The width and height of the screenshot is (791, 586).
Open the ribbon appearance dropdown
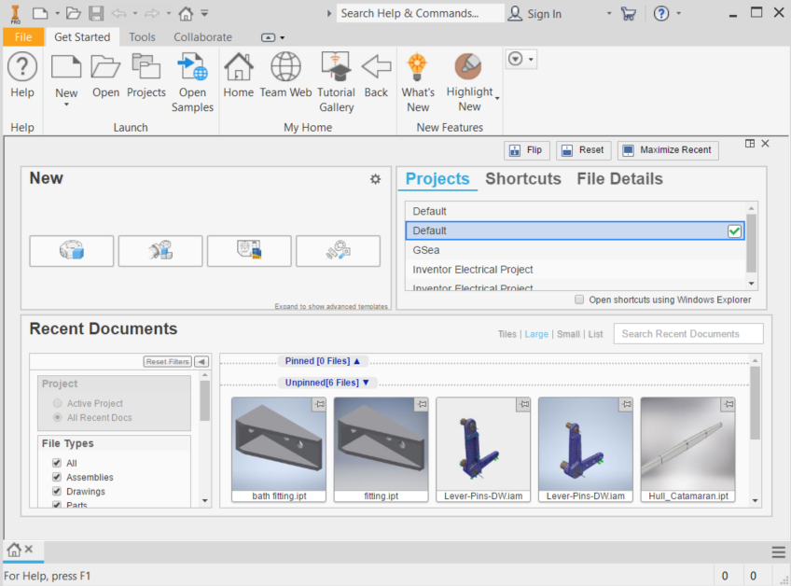272,37
